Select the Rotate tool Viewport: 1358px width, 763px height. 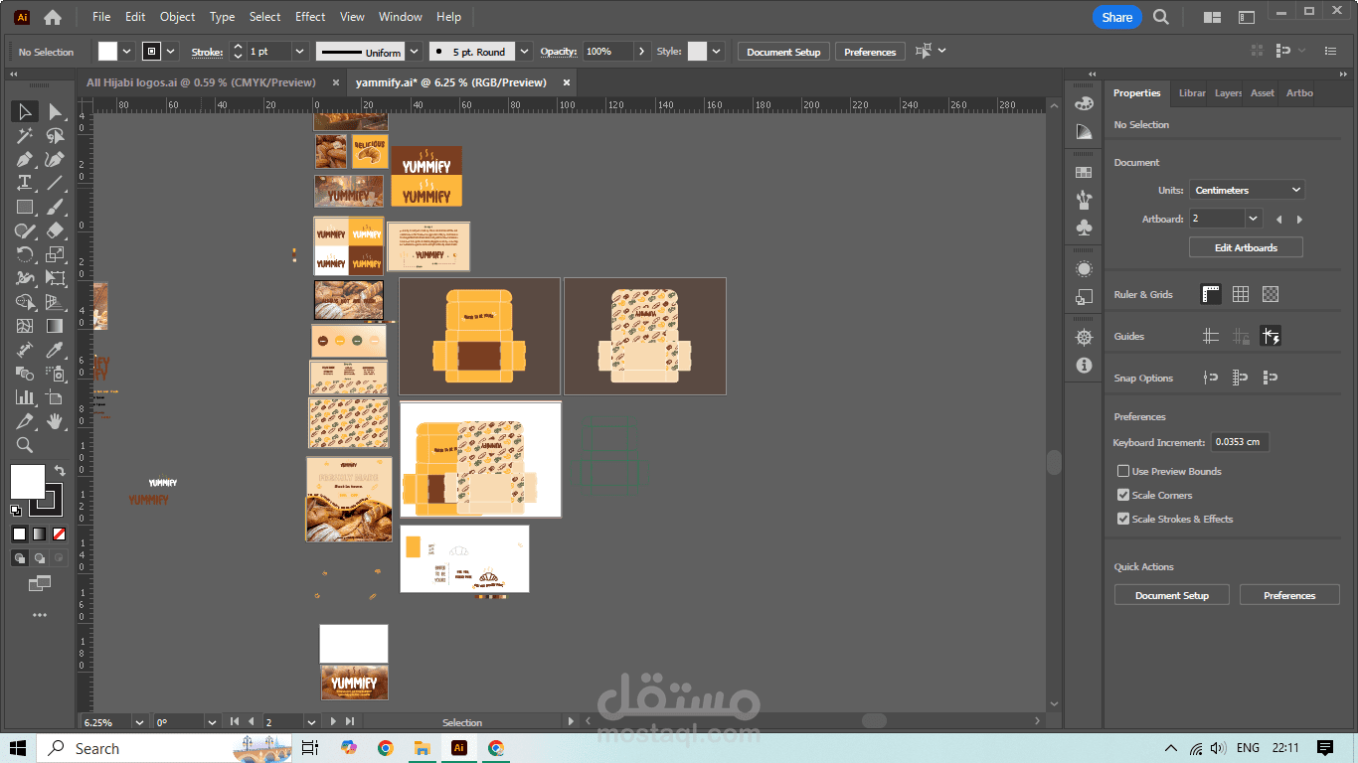pyautogui.click(x=25, y=254)
